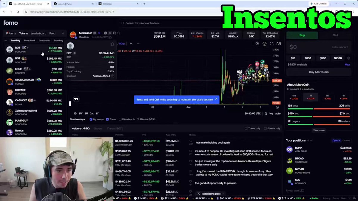
Task: Open the Most held token list
Action: [x=29, y=40]
